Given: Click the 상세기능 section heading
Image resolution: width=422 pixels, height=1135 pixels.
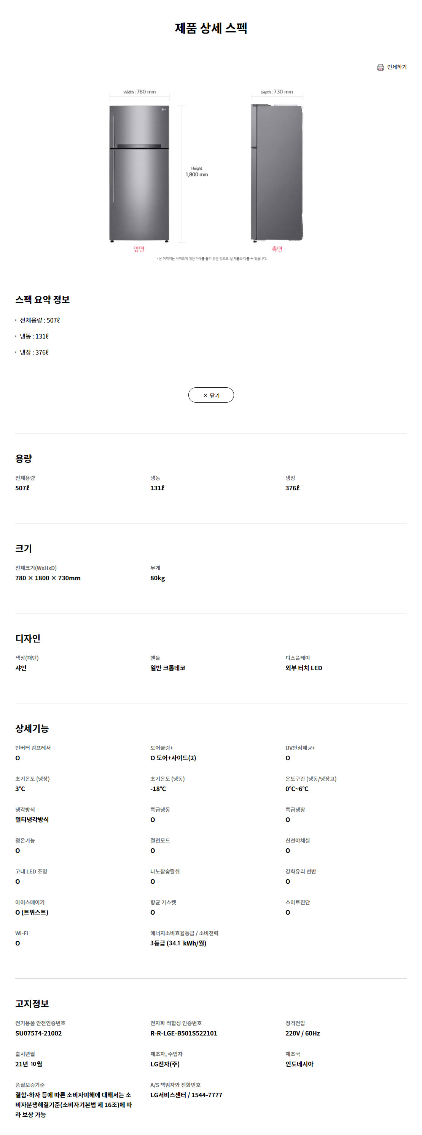Looking at the screenshot, I should click(x=32, y=728).
